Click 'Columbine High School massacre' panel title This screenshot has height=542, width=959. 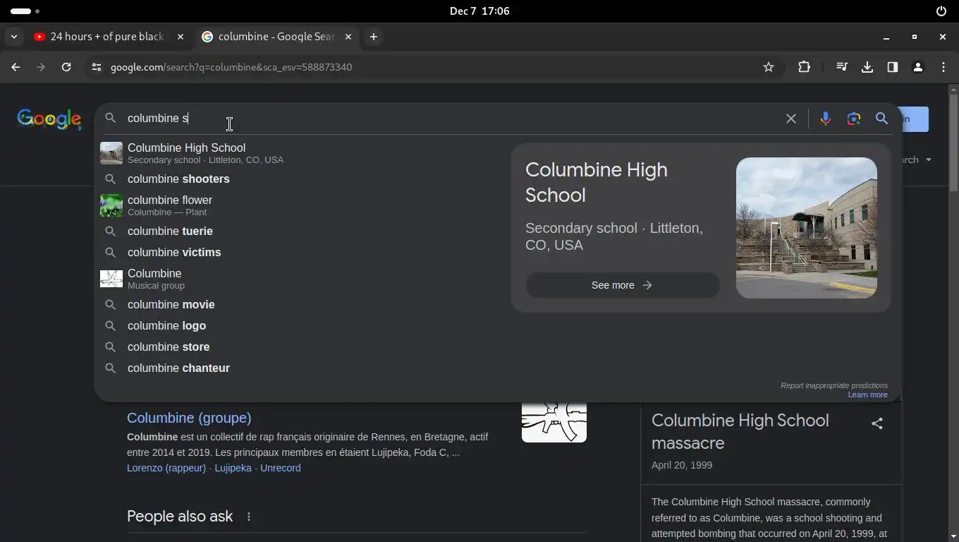pyautogui.click(x=740, y=431)
